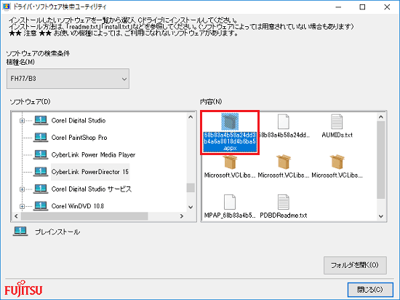The image size is (400, 300).
Task: Click the computer icon beside Corel Digital Studio サービス
Action: pos(41,189)
